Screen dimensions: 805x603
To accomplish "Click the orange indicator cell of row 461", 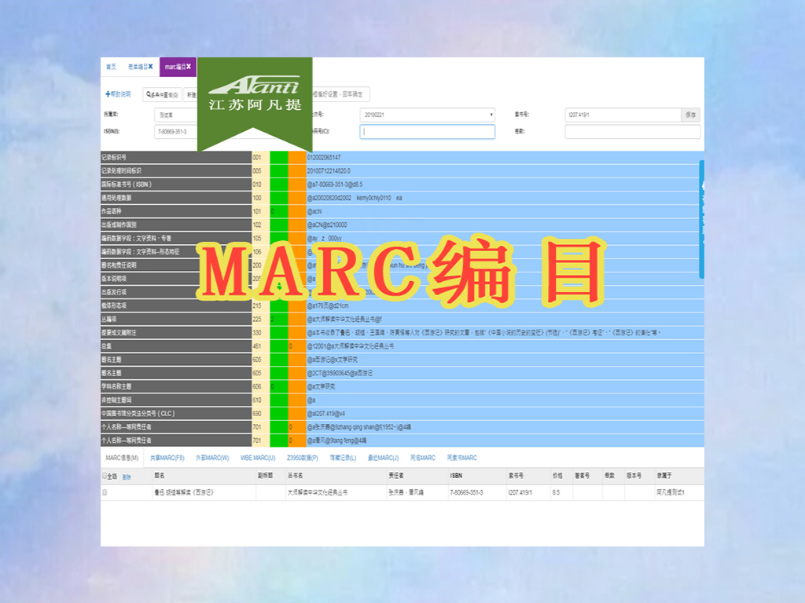I will pyautogui.click(x=296, y=346).
